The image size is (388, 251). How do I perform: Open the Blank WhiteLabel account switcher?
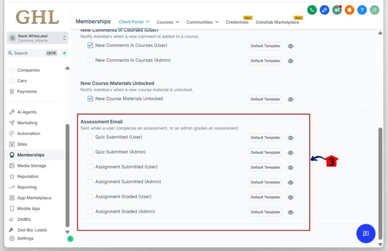point(37,38)
